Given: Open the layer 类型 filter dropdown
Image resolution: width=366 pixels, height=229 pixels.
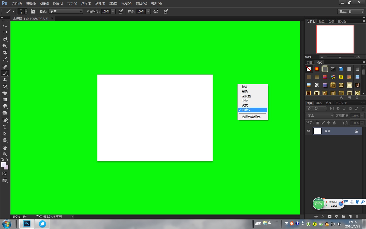Looking at the screenshot, I should [x=316, y=109].
